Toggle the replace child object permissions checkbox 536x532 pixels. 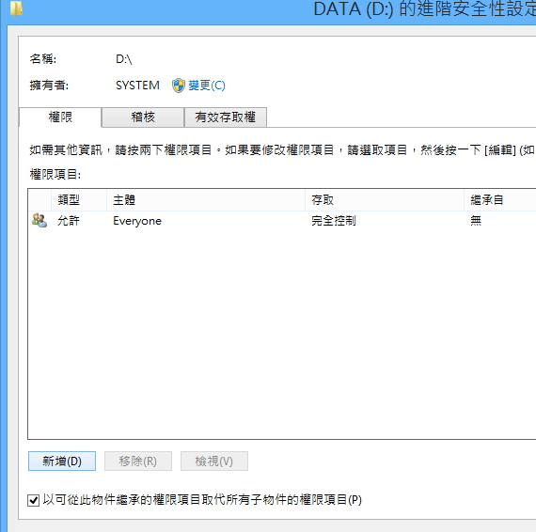pyautogui.click(x=33, y=501)
